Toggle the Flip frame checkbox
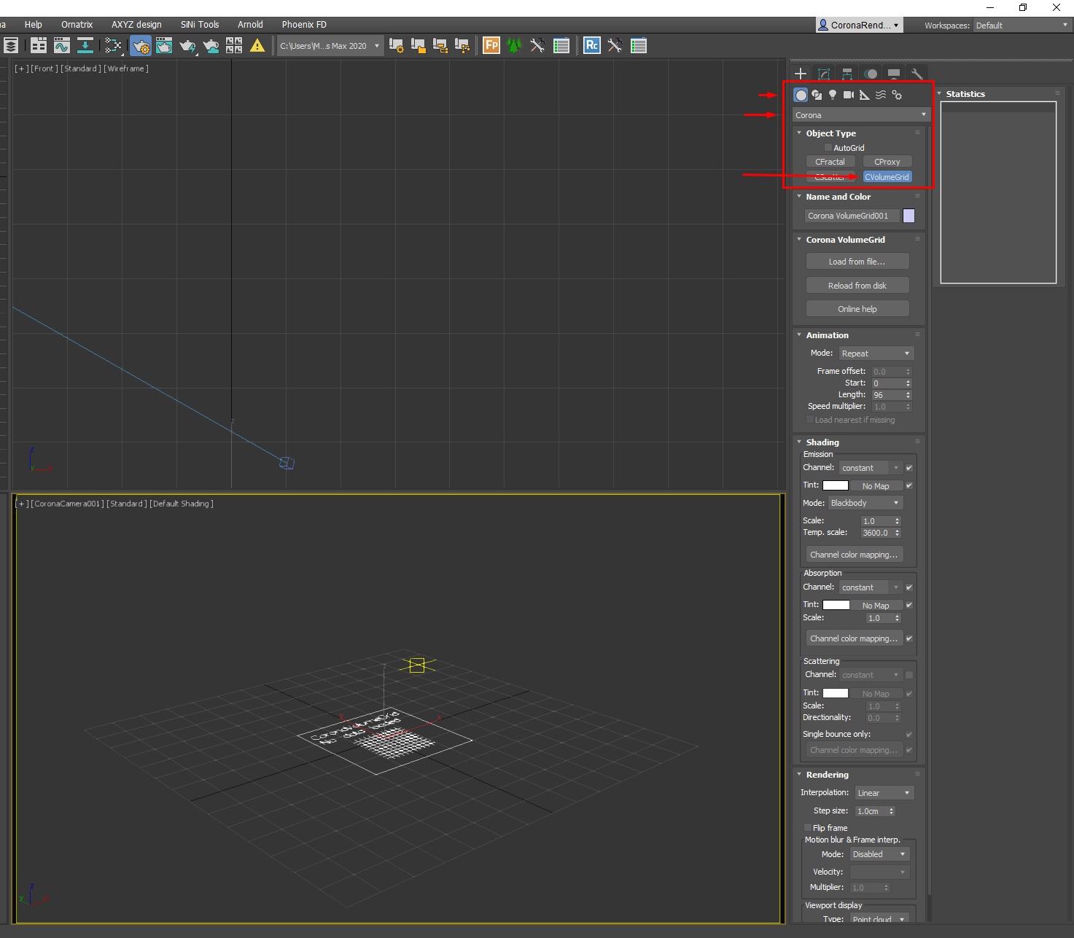Screen dimensions: 1074x938 point(808,828)
